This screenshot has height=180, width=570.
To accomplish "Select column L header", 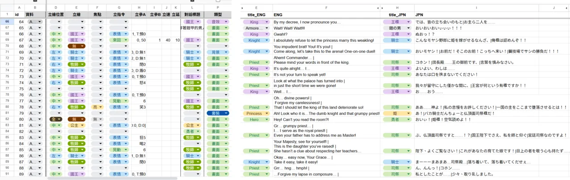I will click(192, 8).
